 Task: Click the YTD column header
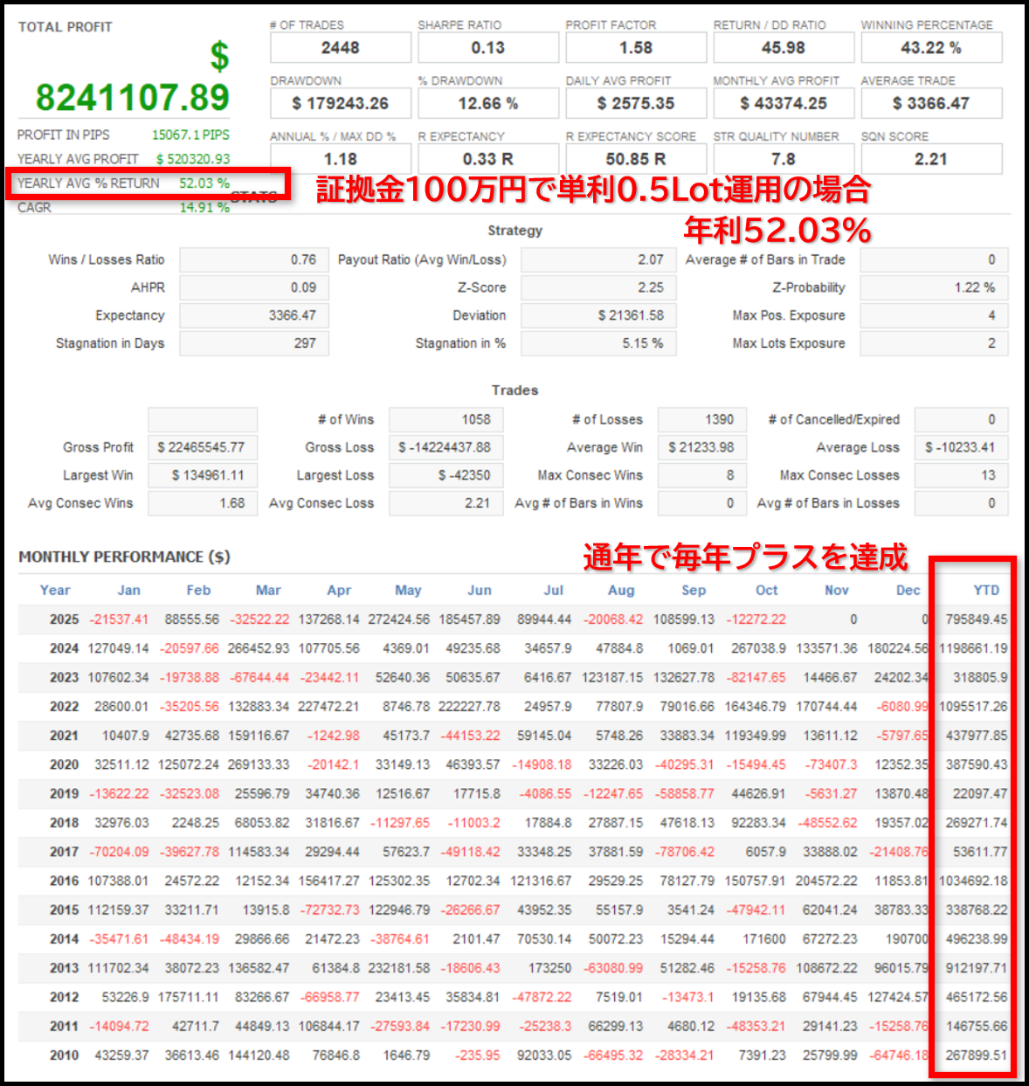pos(987,590)
